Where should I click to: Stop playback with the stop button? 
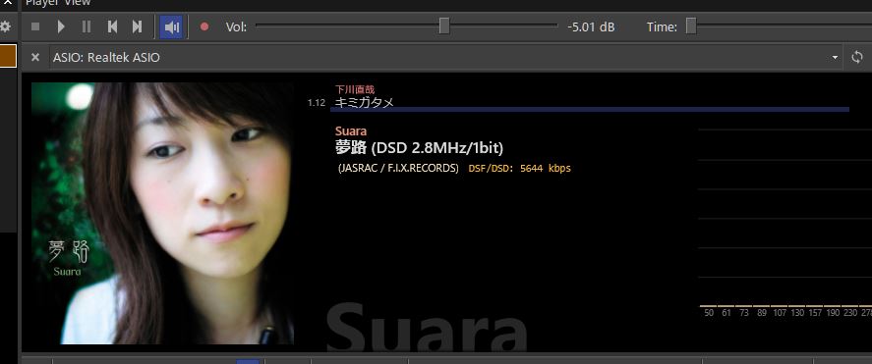coord(35,26)
